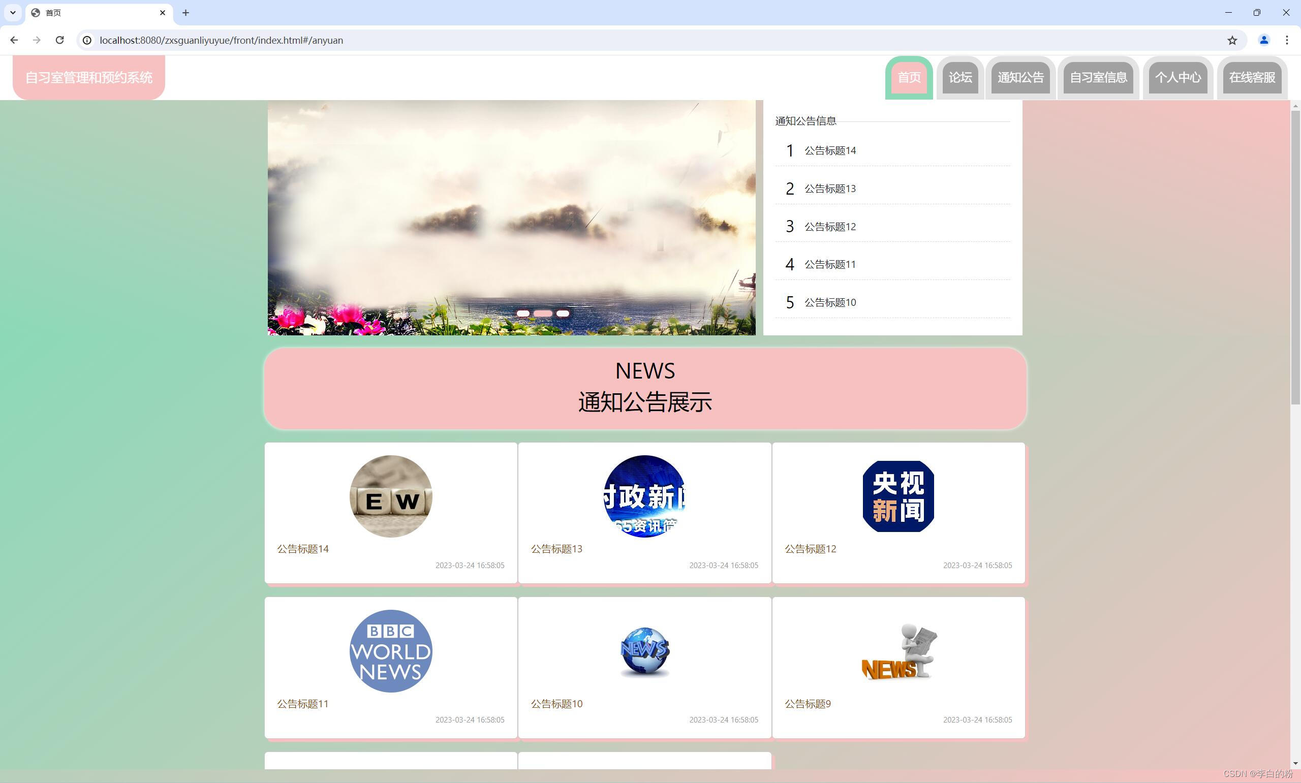Open 公告标题13 link in notice list

[829, 189]
